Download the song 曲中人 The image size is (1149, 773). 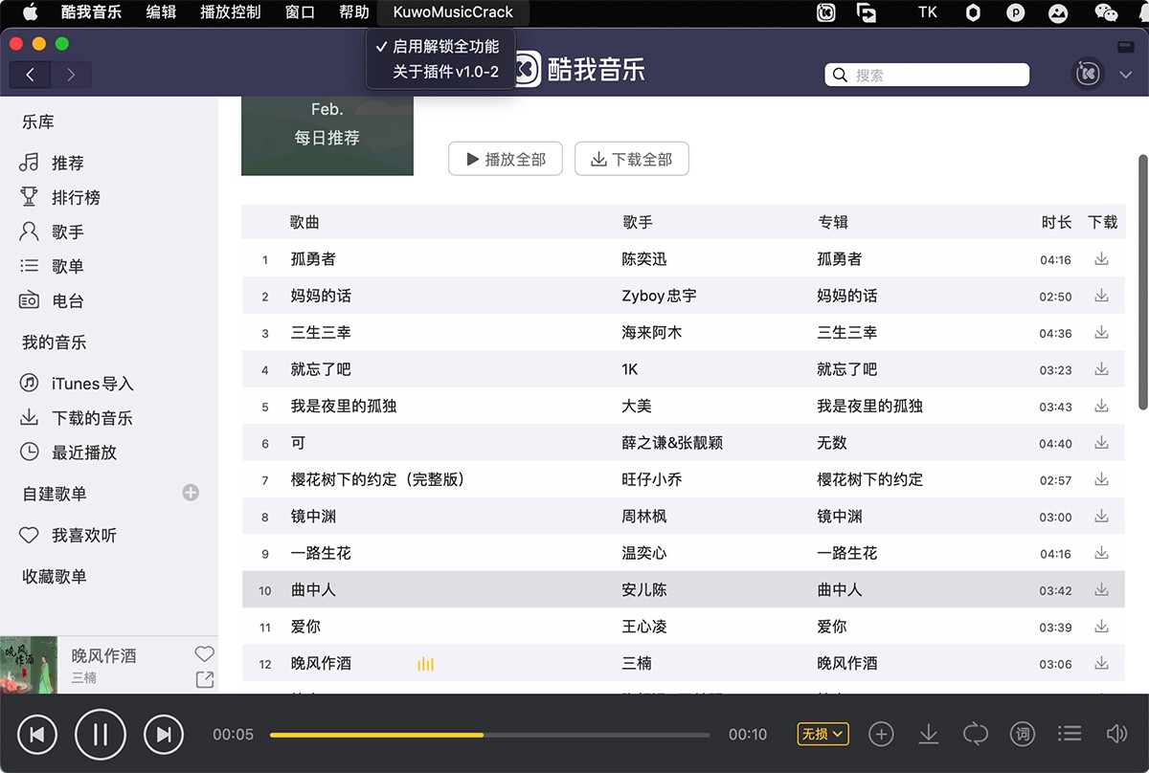(1101, 590)
